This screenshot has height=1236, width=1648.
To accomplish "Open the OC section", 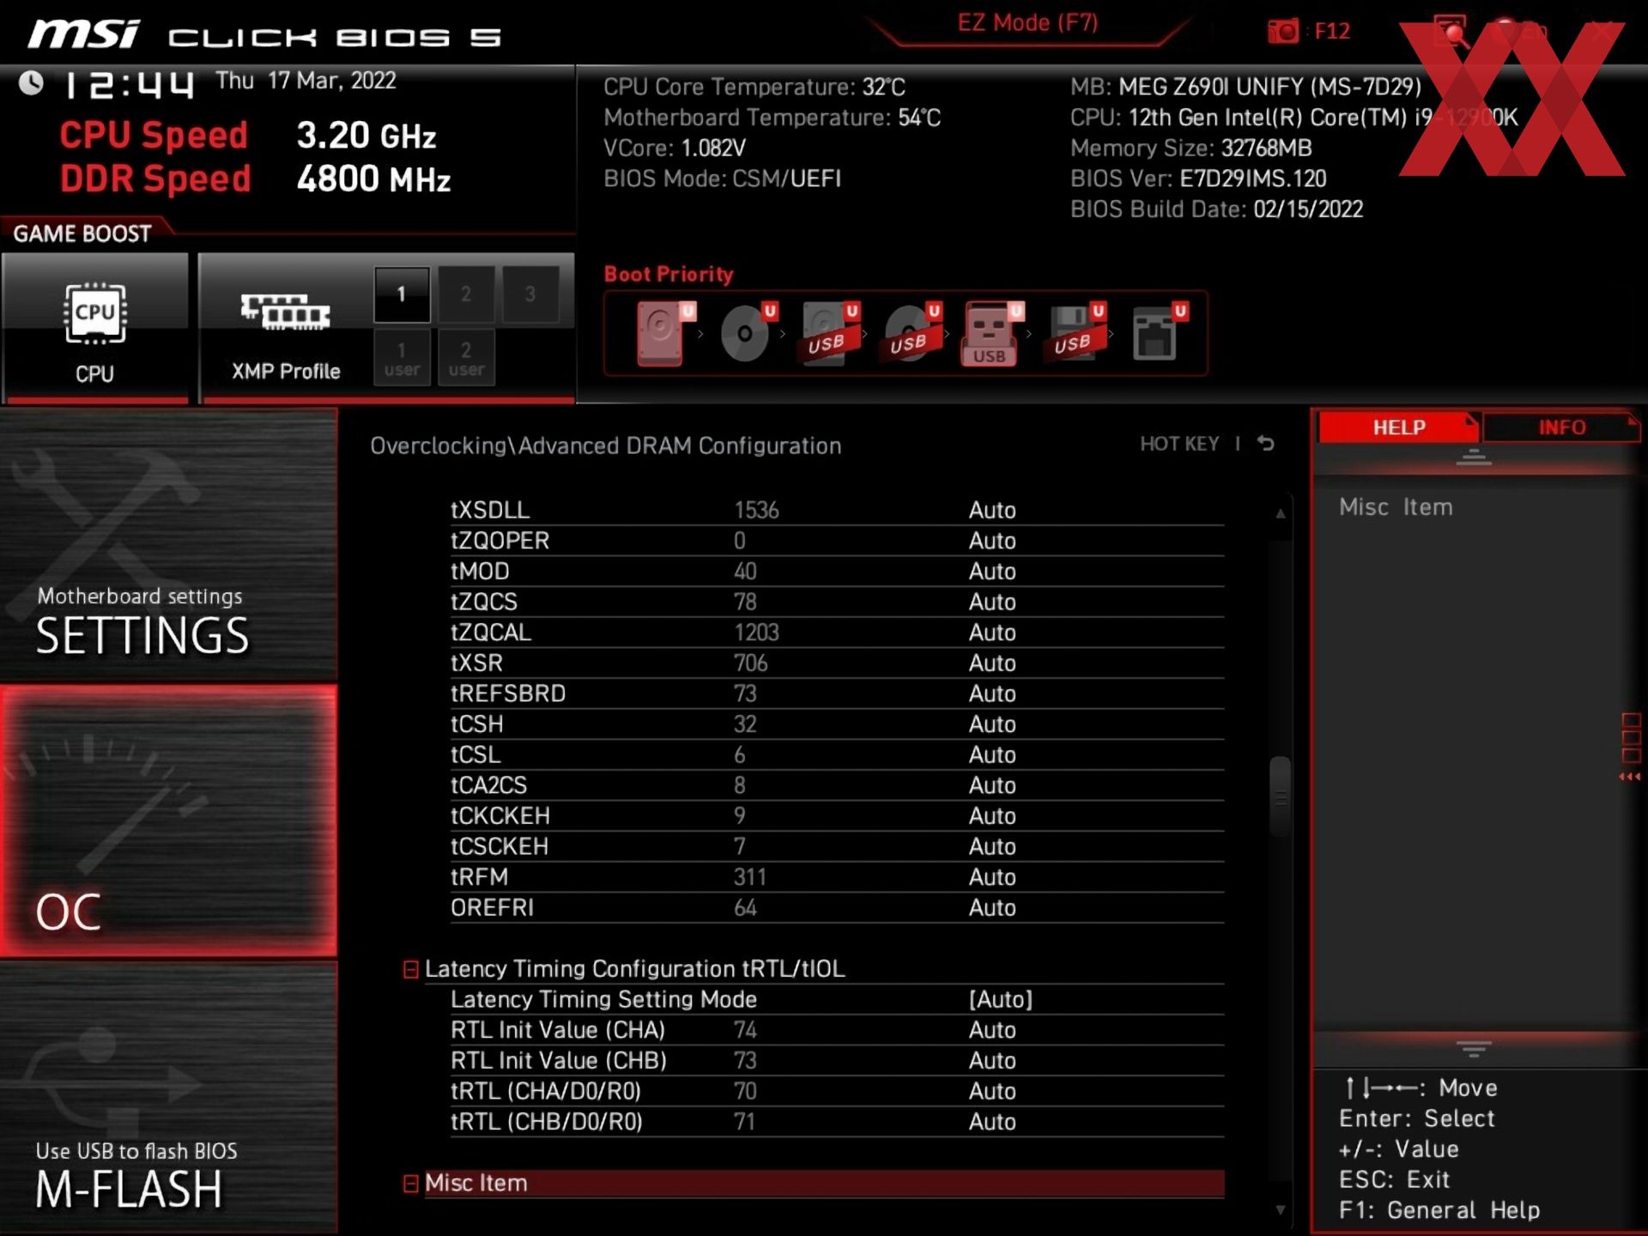I will (168, 821).
